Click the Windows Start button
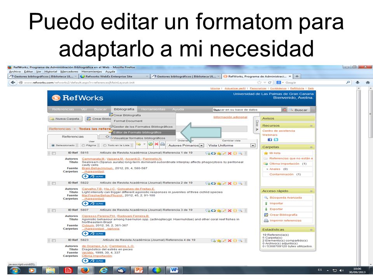The image size is (373, 279). click(x=15, y=270)
